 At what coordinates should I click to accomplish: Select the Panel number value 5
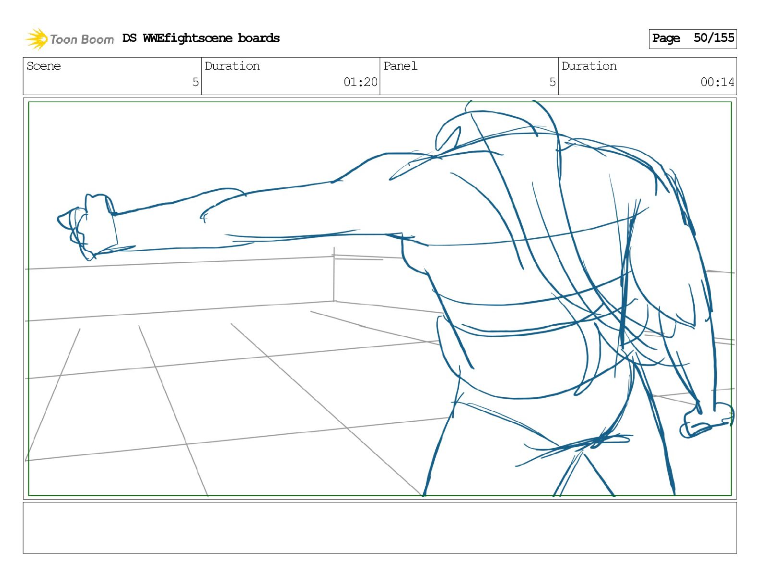point(552,82)
